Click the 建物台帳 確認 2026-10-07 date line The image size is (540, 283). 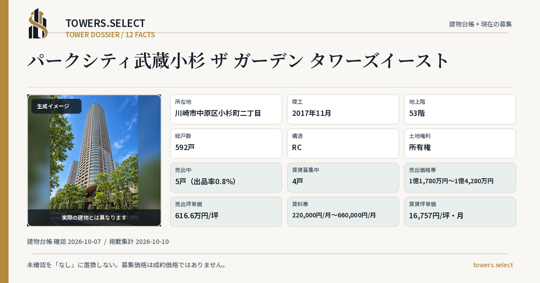tap(64, 242)
